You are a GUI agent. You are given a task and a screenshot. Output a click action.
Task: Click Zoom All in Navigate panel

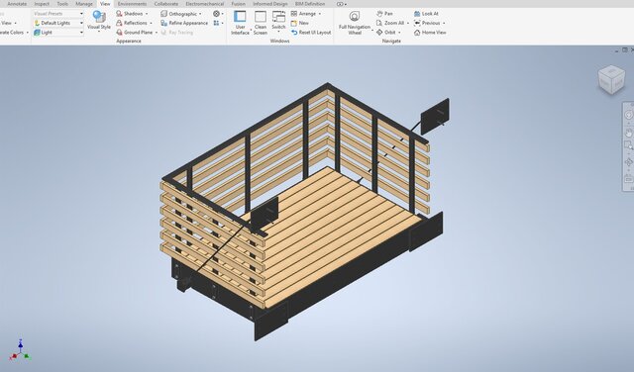click(x=390, y=23)
